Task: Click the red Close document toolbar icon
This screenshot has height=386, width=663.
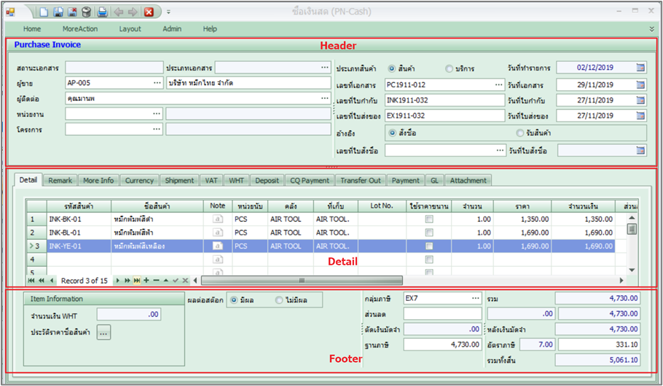Action: pos(149,12)
